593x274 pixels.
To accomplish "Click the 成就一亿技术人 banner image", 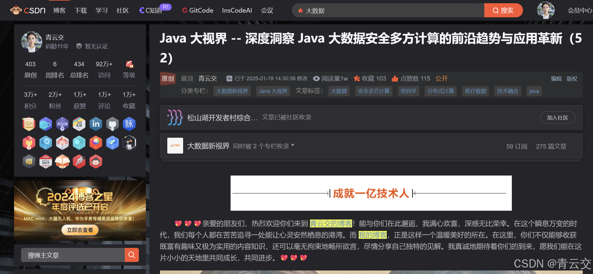I will [371, 193].
